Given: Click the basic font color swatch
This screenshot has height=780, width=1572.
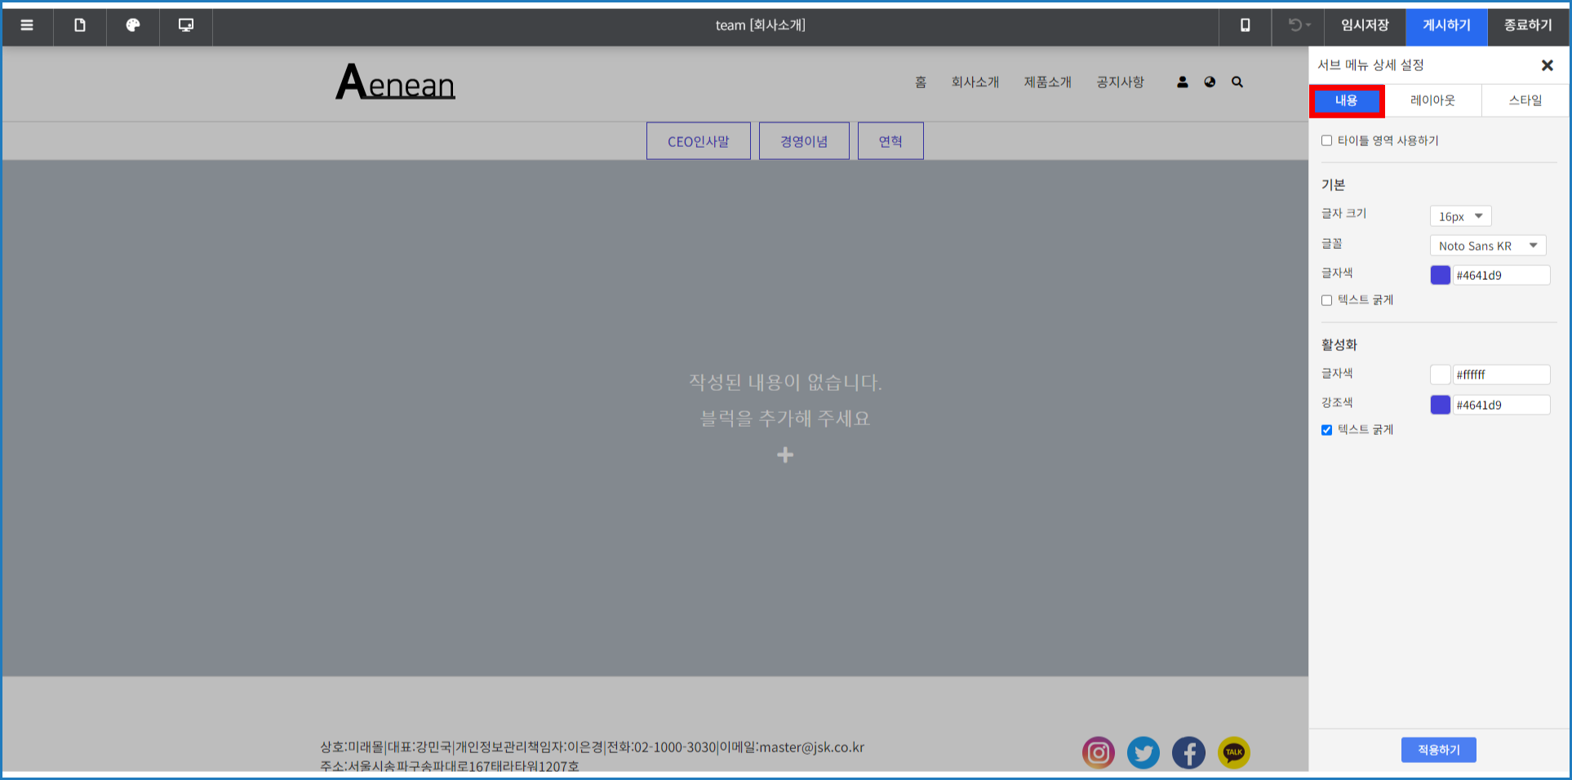Looking at the screenshot, I should coord(1440,275).
